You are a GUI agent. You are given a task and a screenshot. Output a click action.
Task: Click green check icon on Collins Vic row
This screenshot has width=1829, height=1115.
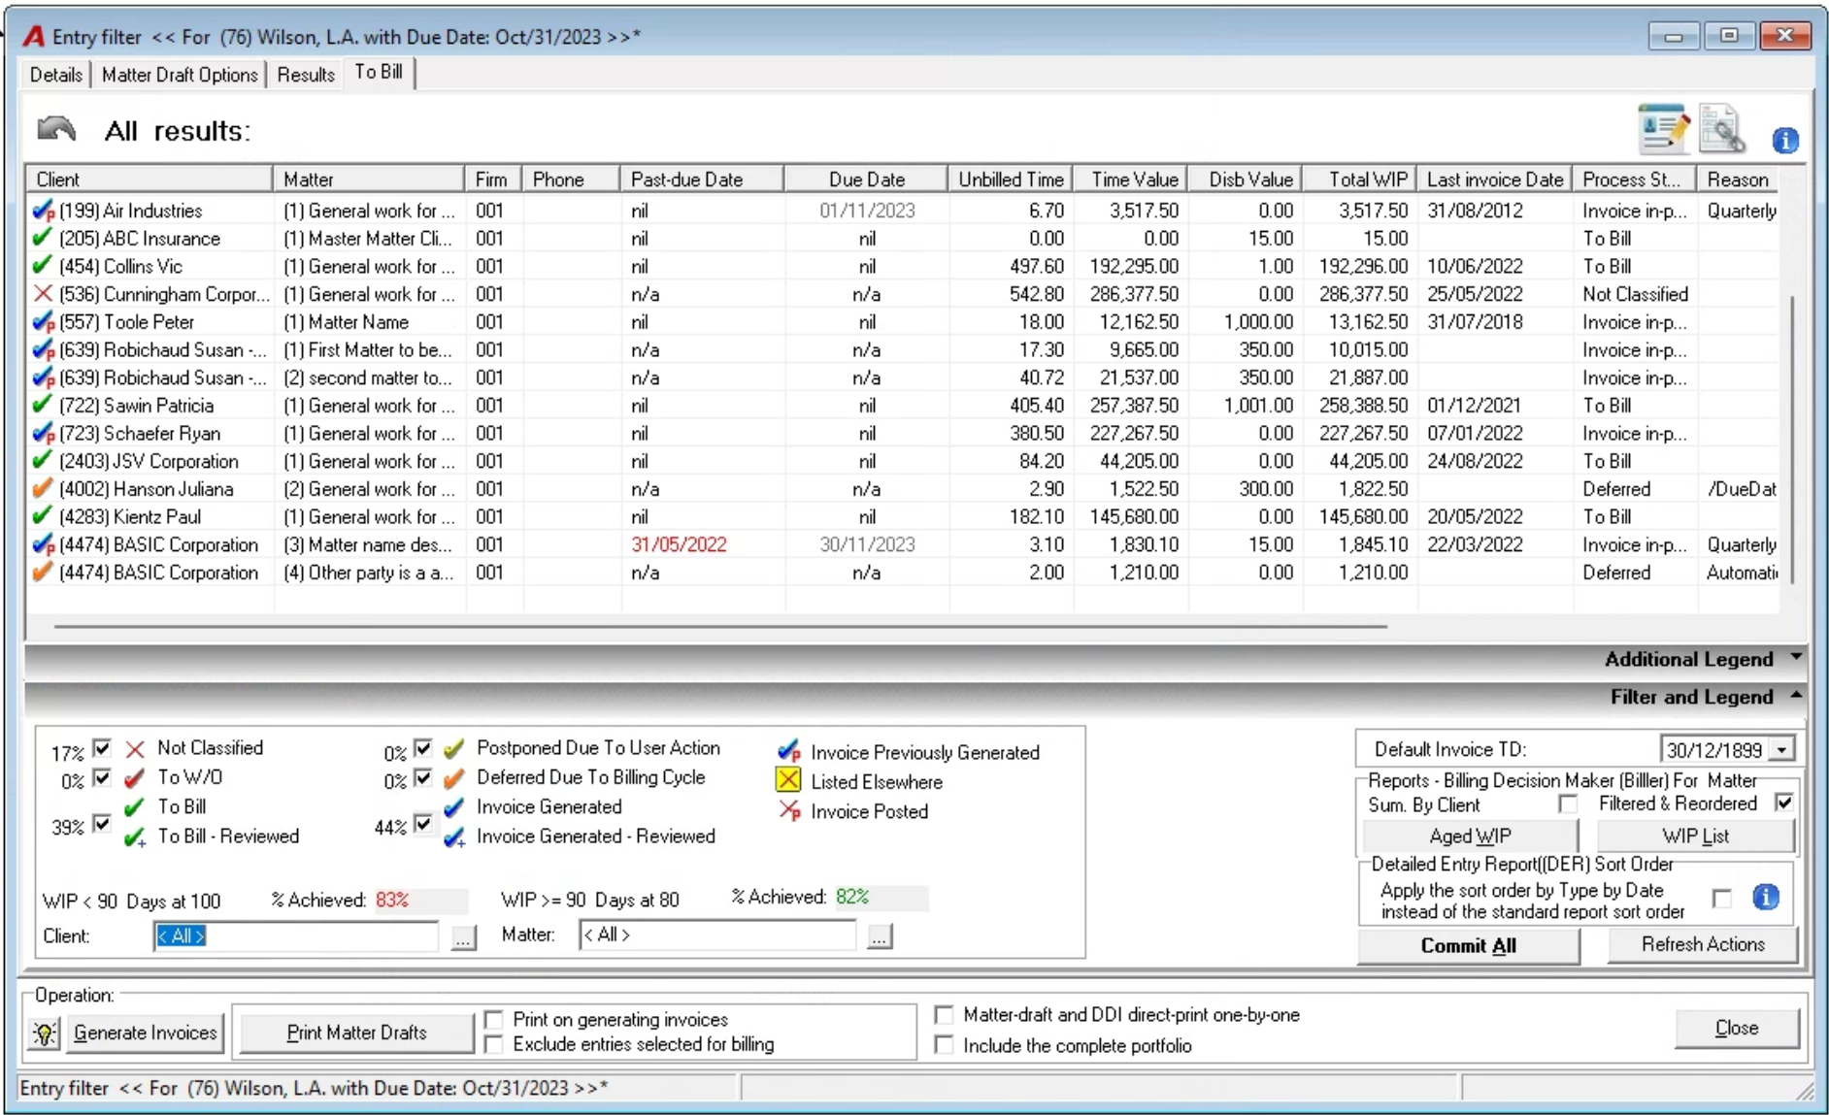click(x=43, y=266)
